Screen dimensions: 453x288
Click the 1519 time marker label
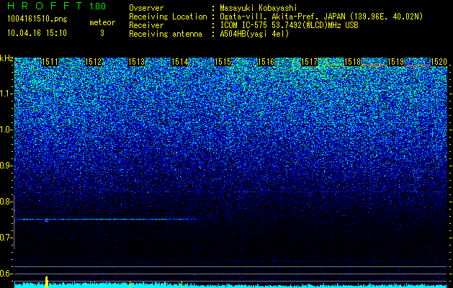pyautogui.click(x=396, y=62)
